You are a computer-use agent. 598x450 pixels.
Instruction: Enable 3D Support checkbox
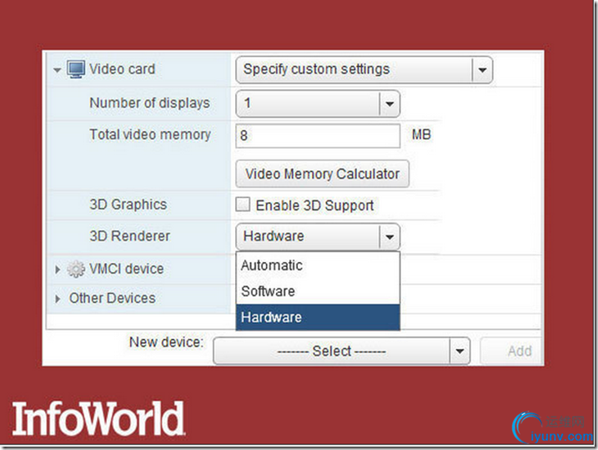click(243, 205)
